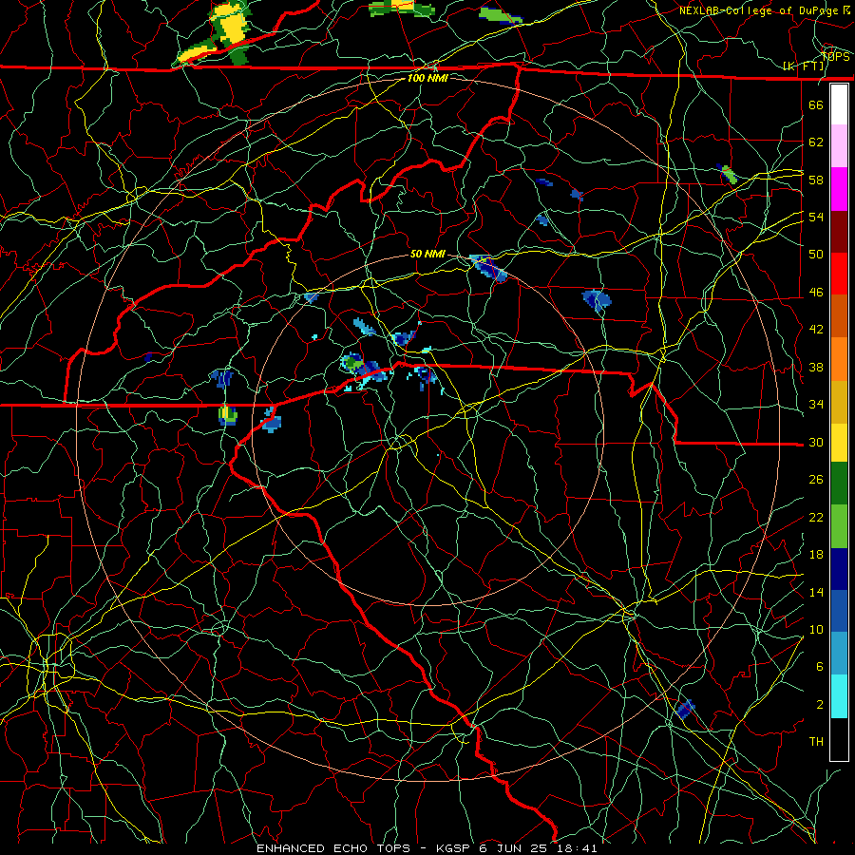Viewport: 855px width, 855px height.
Task: Click the "100 NMI" range ring label
Action: (427, 78)
